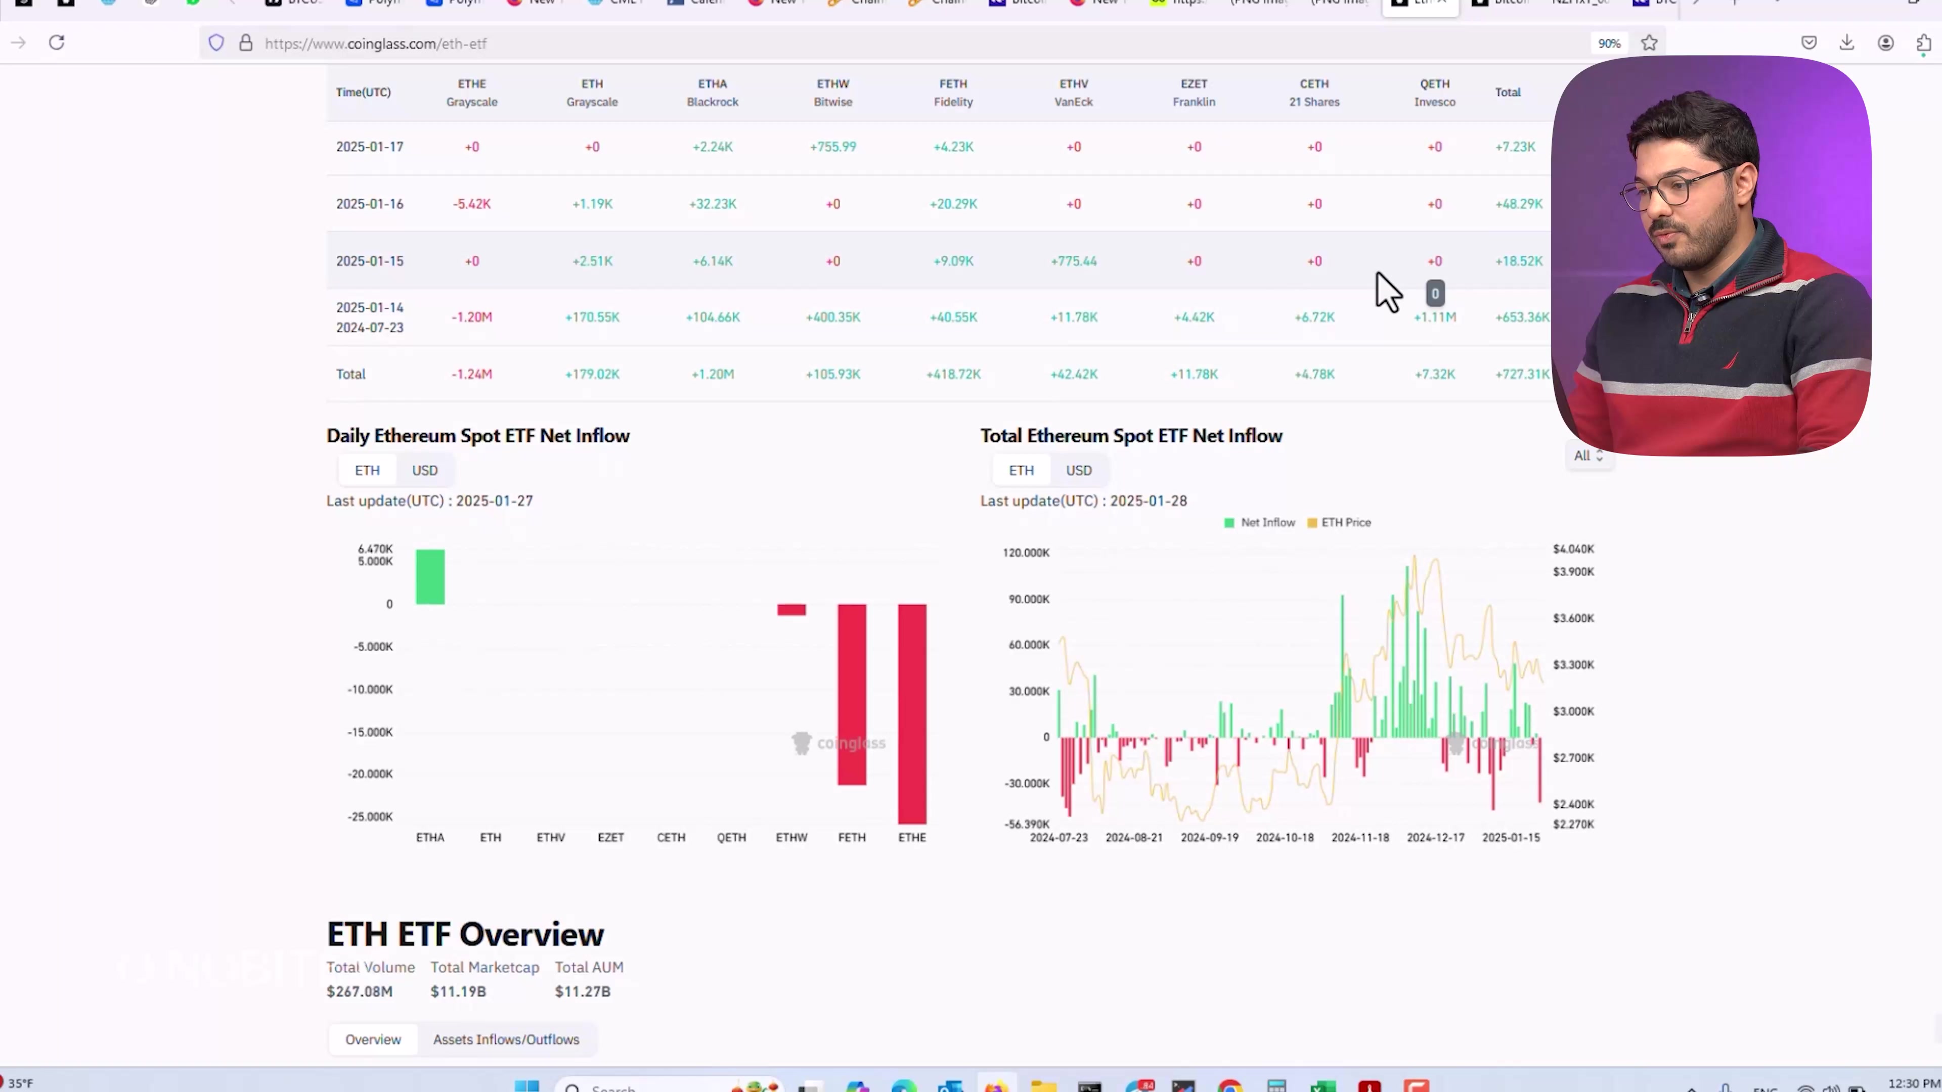Click the +20.29K Fidelity value
The height and width of the screenshot is (1092, 1942).
[x=954, y=204]
